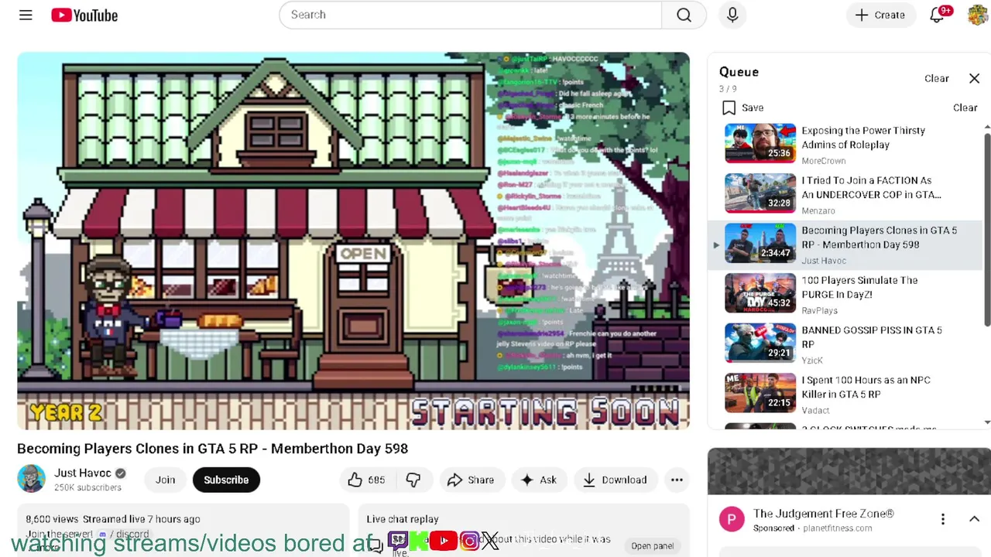Click the YouTube icon in overlay bar

coord(443,541)
